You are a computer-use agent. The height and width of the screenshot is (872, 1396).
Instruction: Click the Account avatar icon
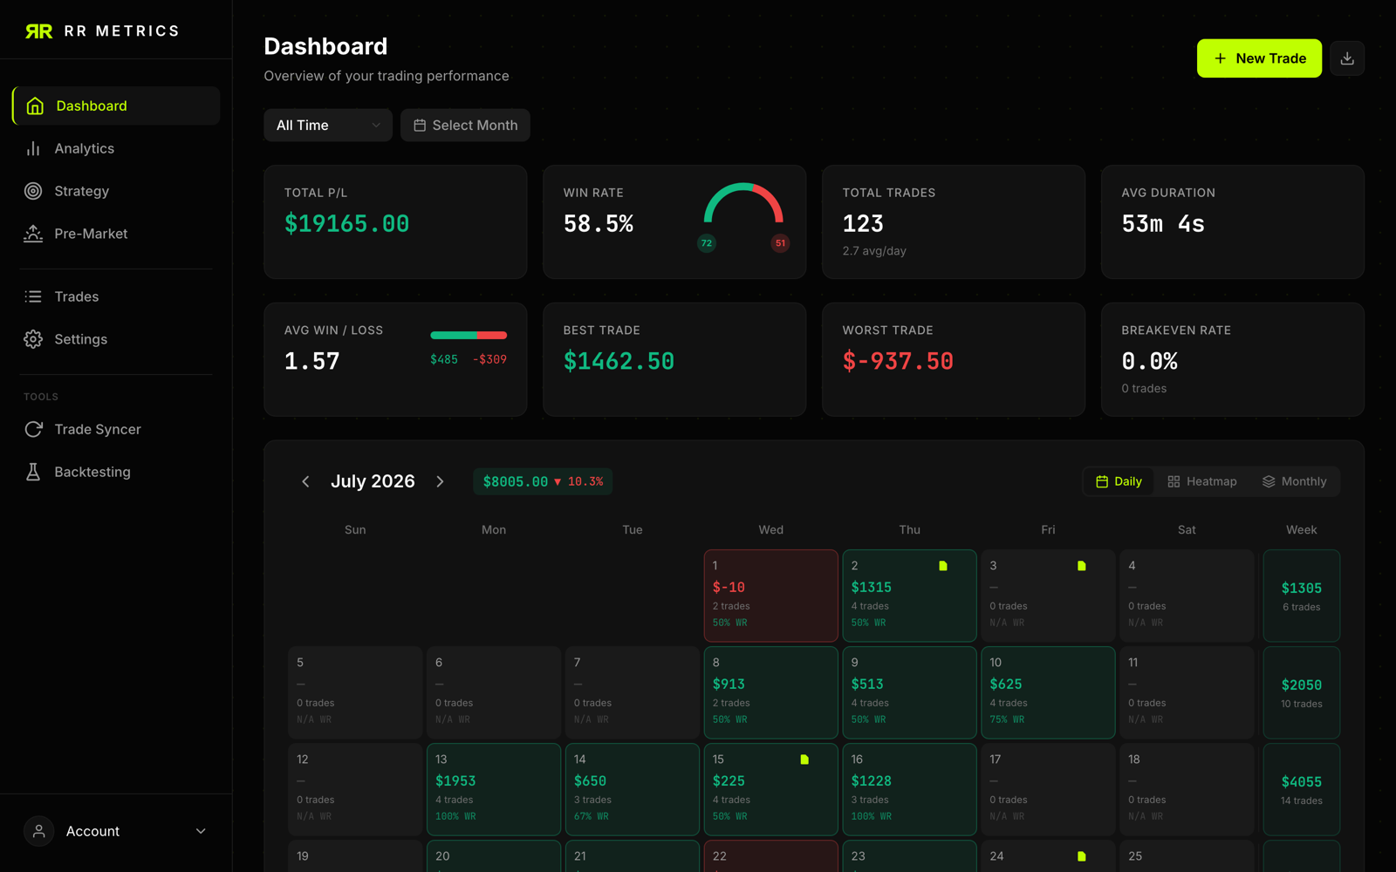38,831
